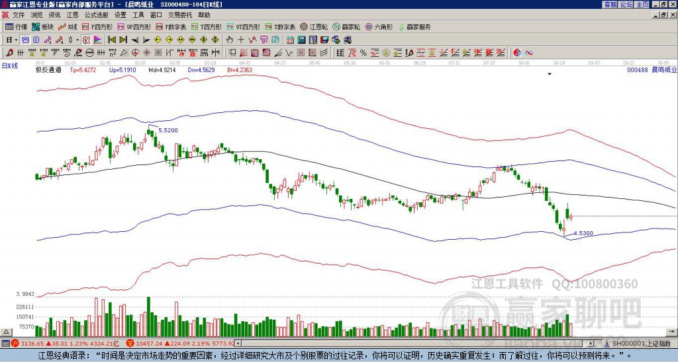This screenshot has width=678, height=362.
Task: Select the hand pan tool icon
Action: pyautogui.click(x=230, y=40)
